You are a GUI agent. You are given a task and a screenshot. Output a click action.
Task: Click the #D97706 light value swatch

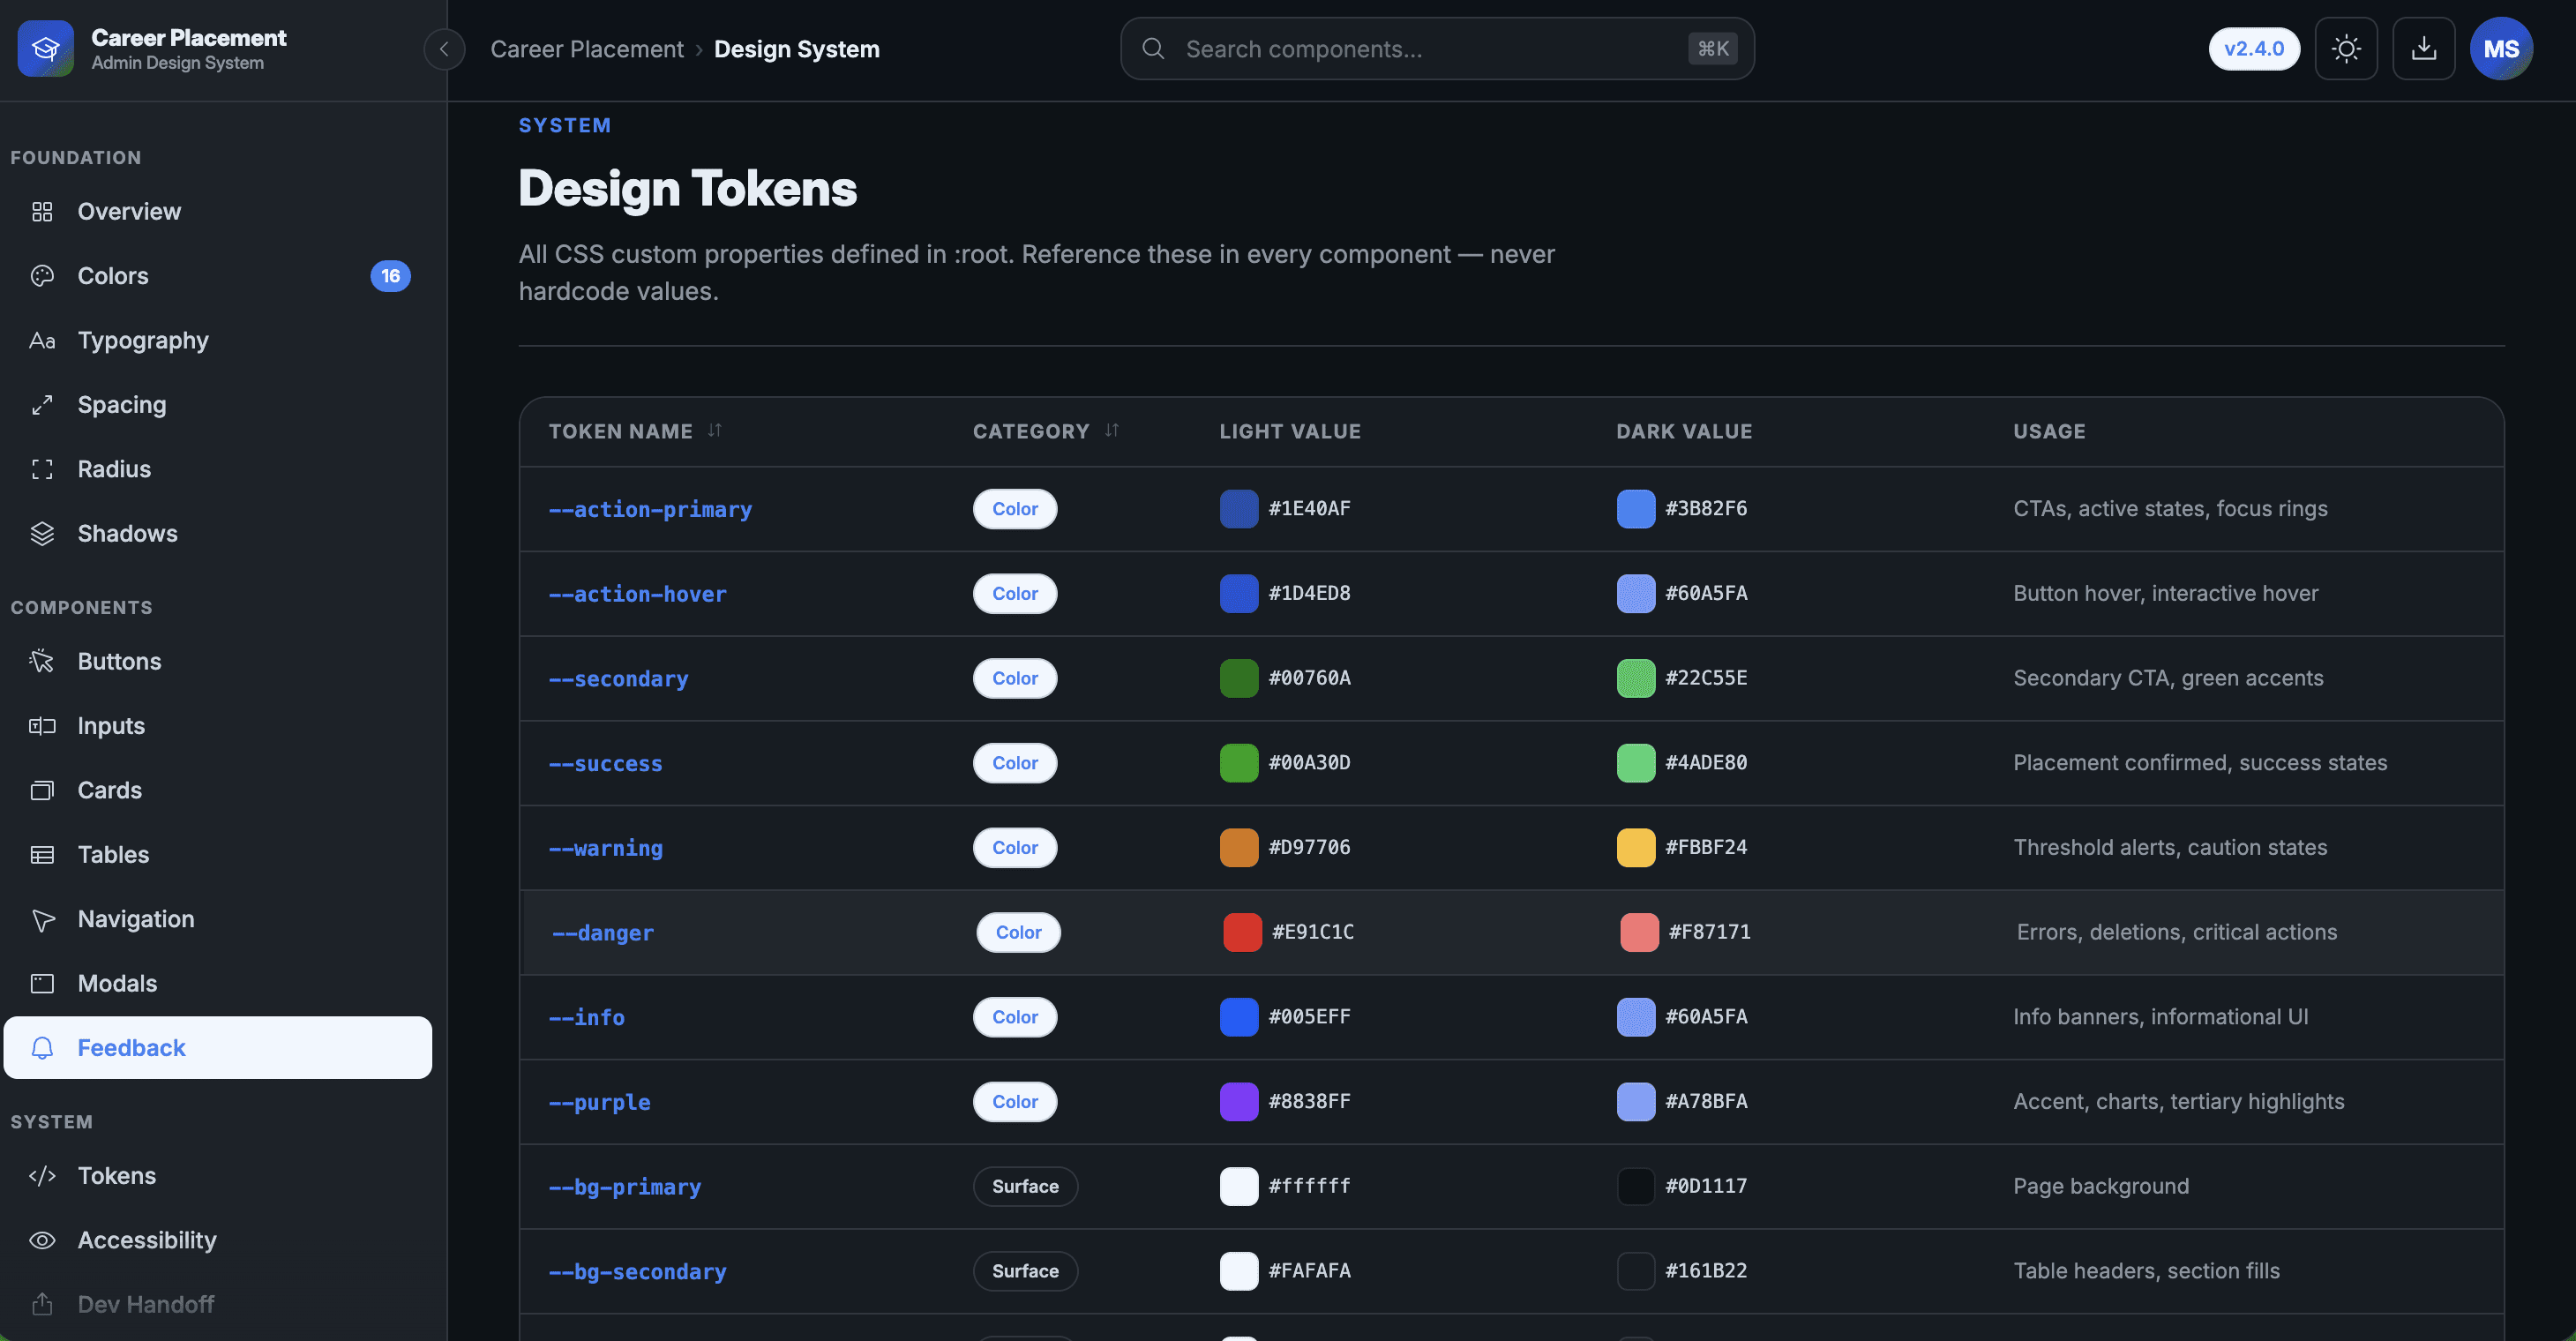(x=1239, y=848)
